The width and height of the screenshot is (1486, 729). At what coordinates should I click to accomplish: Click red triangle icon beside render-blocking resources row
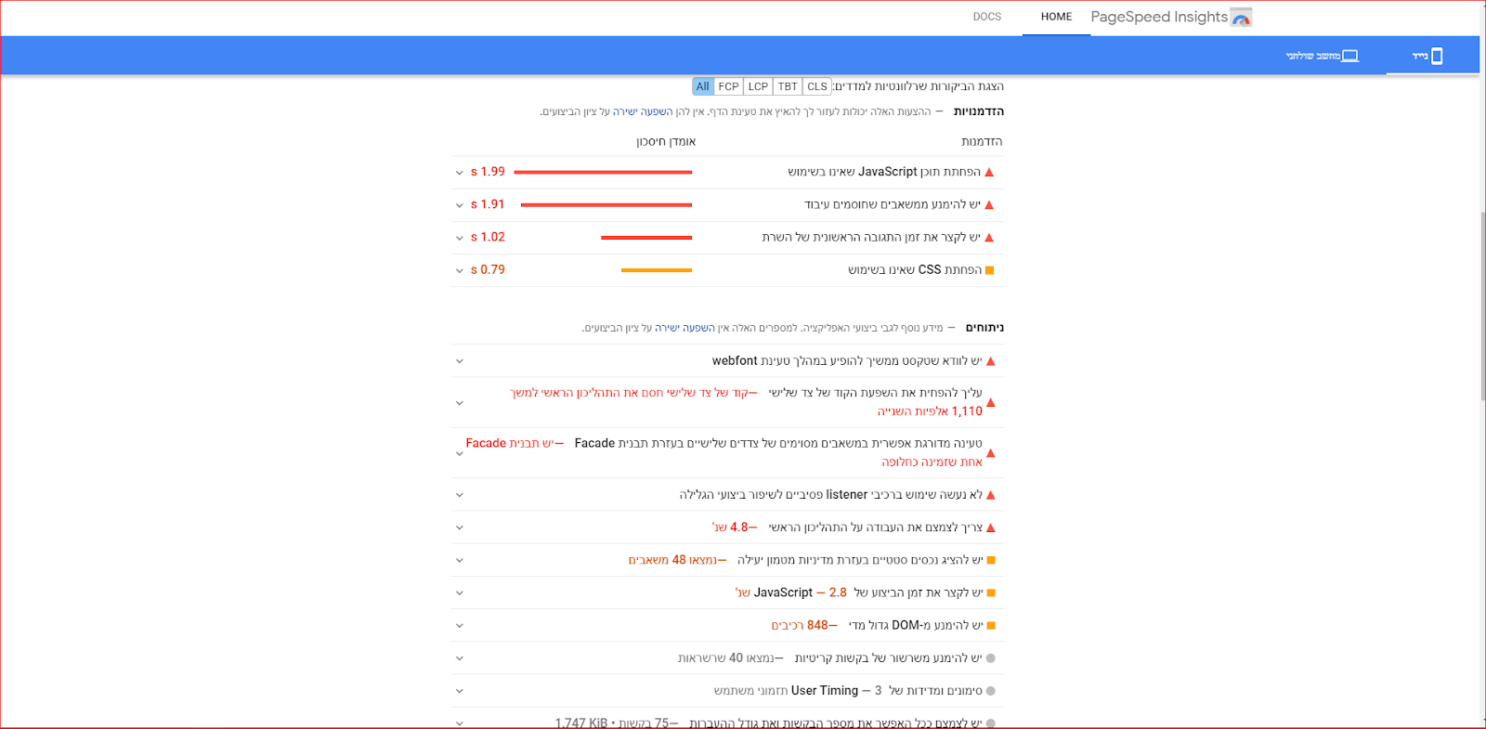coord(989,205)
